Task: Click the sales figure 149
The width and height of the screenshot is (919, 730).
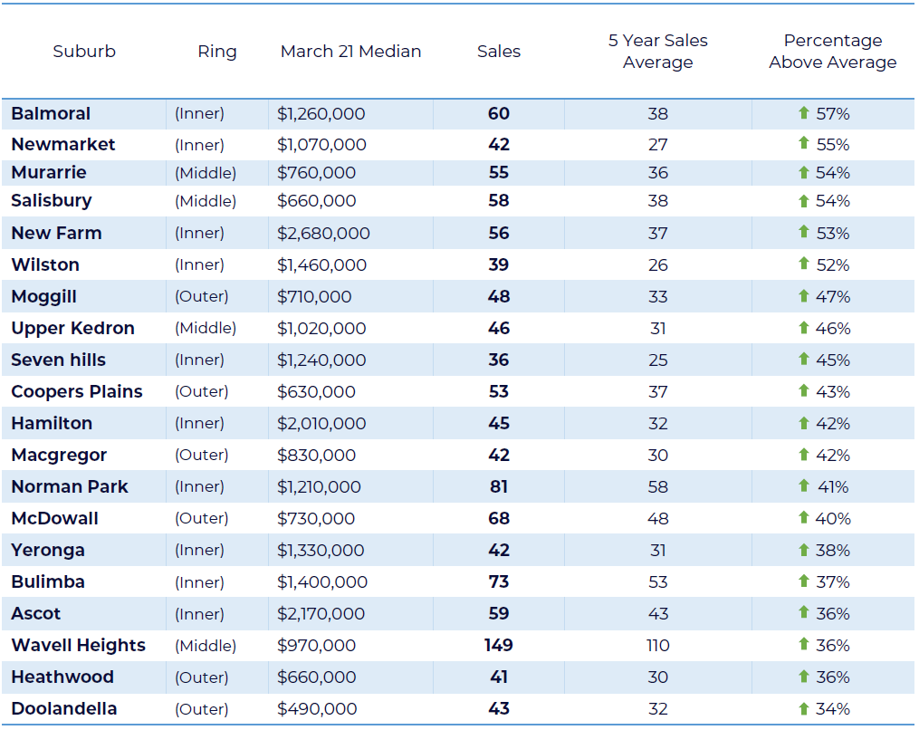Action: [498, 646]
